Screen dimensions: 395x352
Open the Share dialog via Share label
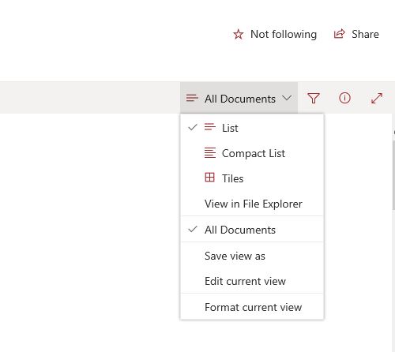click(365, 34)
